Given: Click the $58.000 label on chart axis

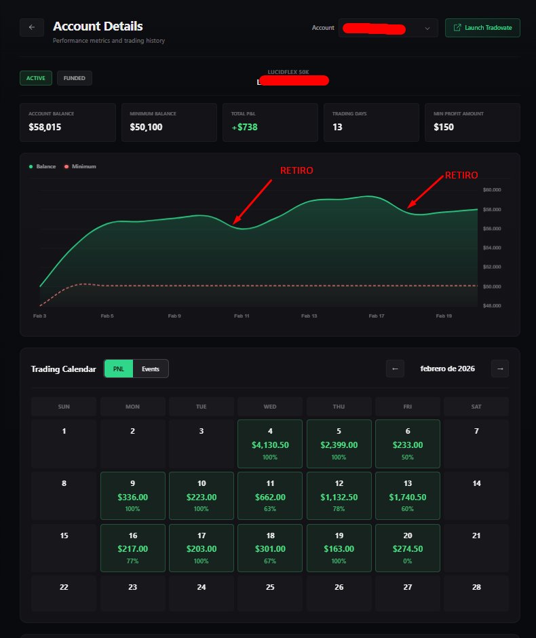Looking at the screenshot, I should point(492,210).
